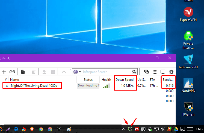
Task: Click the ENG language indicator
Action: 199,129
